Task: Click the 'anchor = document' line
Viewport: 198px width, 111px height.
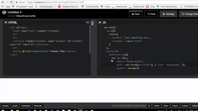Action: [127, 68]
